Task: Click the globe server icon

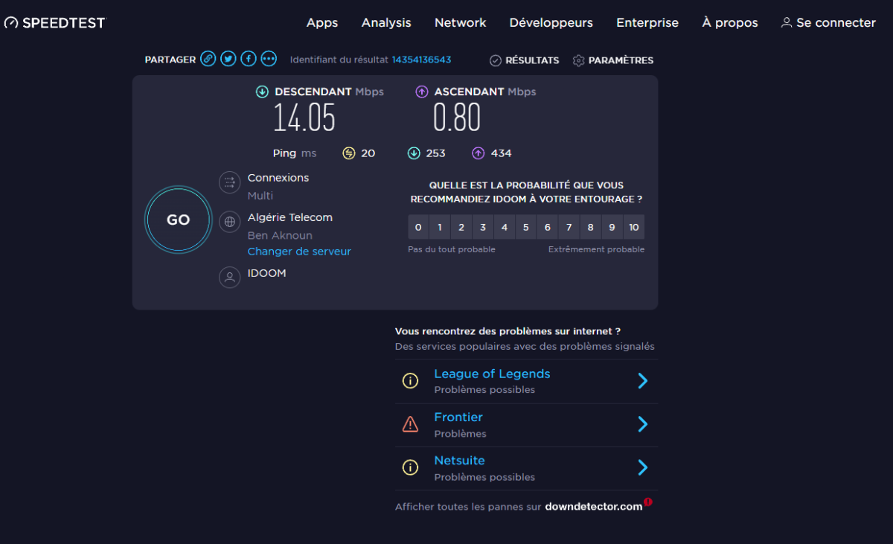Action: tap(229, 221)
